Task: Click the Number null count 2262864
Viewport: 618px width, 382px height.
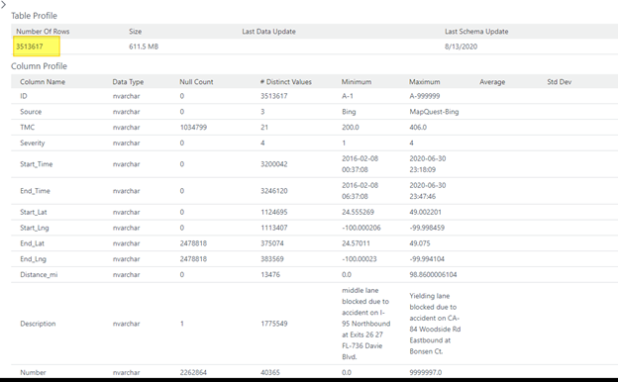Action: tap(193, 372)
